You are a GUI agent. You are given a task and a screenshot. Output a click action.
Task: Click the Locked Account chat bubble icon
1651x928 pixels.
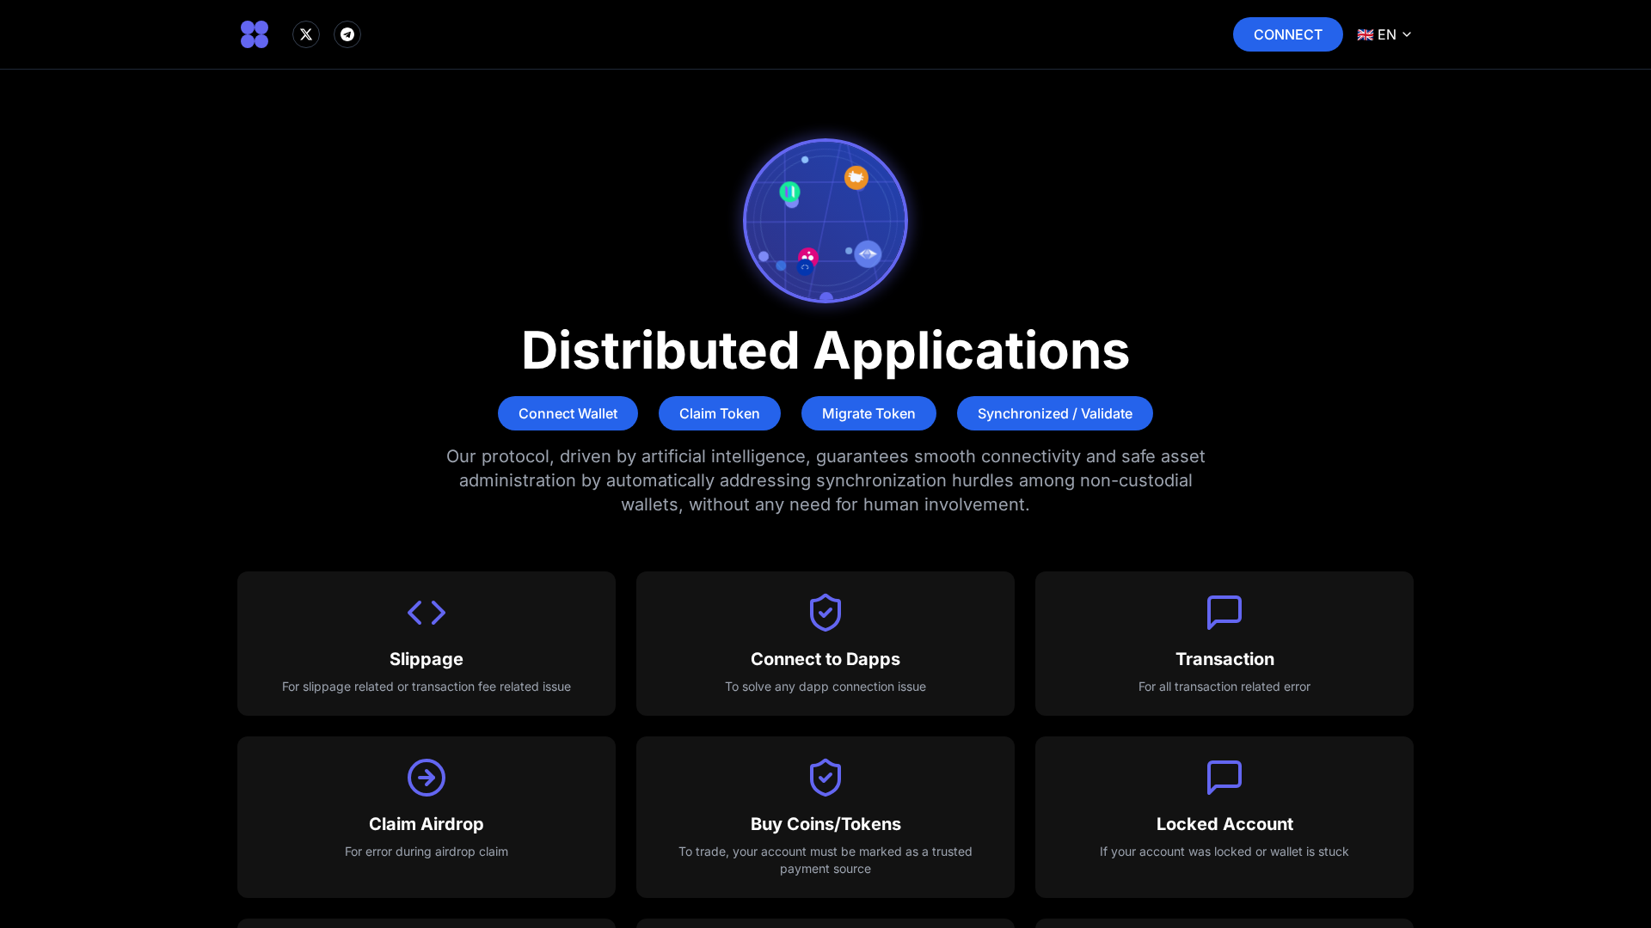click(x=1224, y=778)
